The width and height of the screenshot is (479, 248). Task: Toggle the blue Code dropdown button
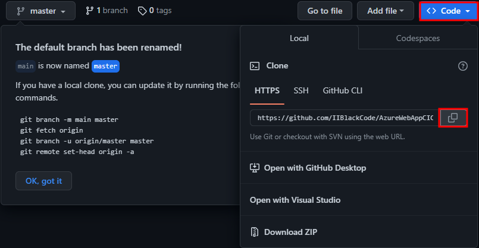tap(449, 11)
